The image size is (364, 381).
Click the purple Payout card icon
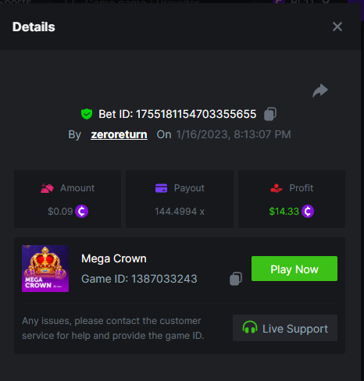coord(161,188)
